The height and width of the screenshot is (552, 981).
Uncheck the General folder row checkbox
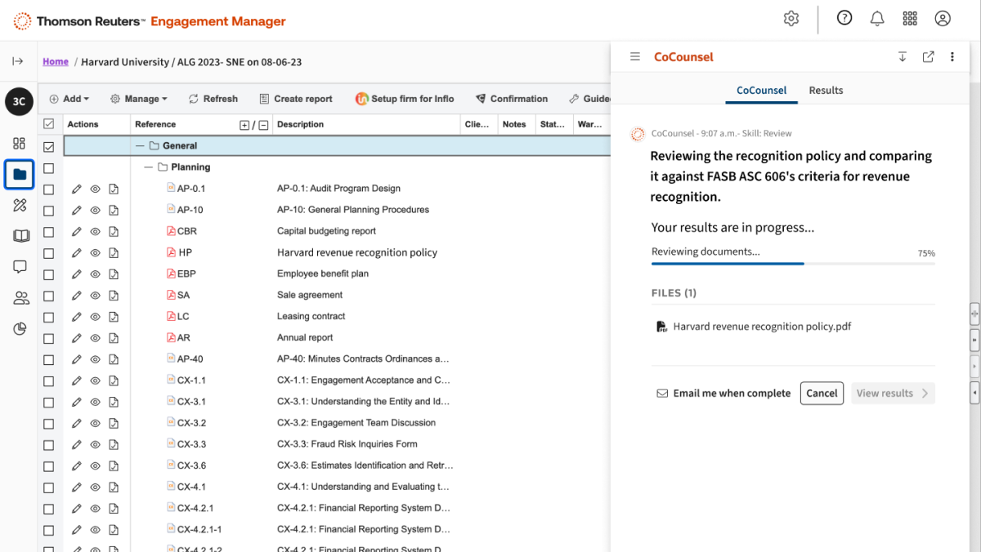(x=49, y=147)
